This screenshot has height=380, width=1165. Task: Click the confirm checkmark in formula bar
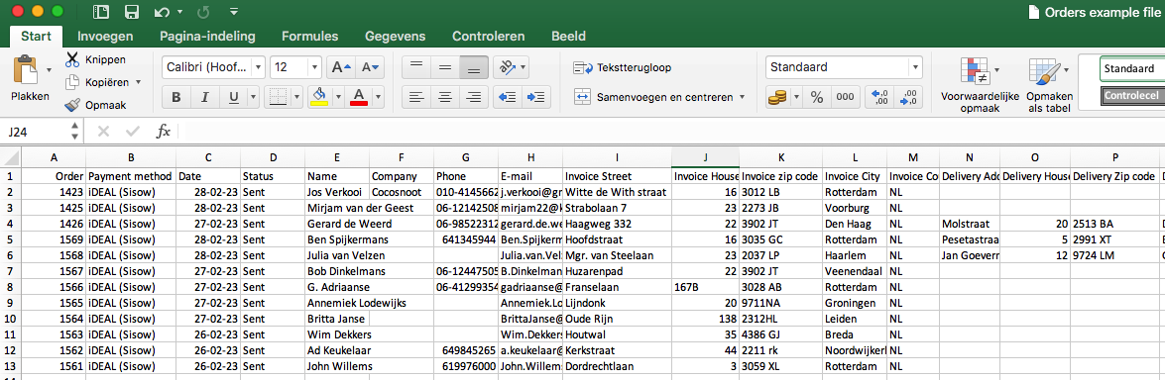pos(133,132)
